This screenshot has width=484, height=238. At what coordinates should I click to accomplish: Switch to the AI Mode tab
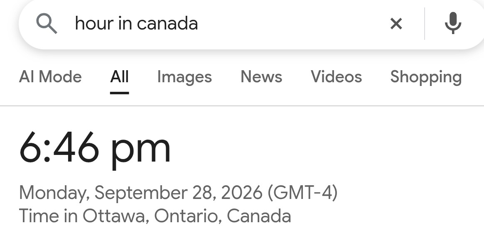50,76
